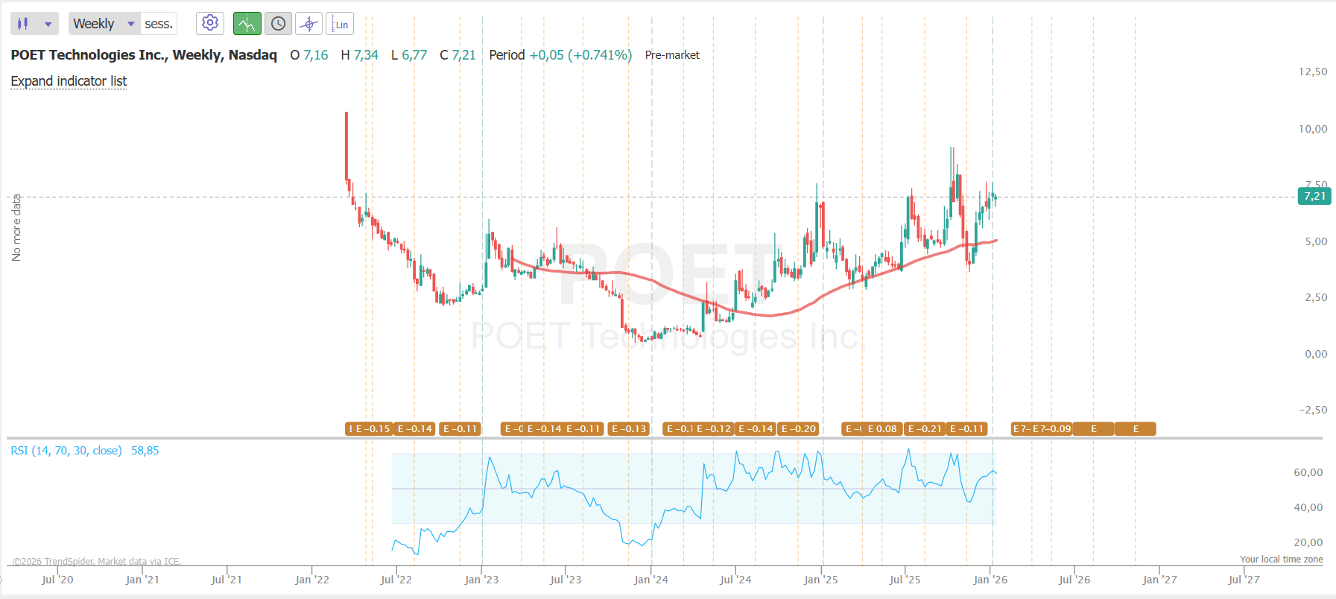This screenshot has height=599, width=1336.
Task: Click the 5,00 price axis label
Action: (x=1316, y=241)
